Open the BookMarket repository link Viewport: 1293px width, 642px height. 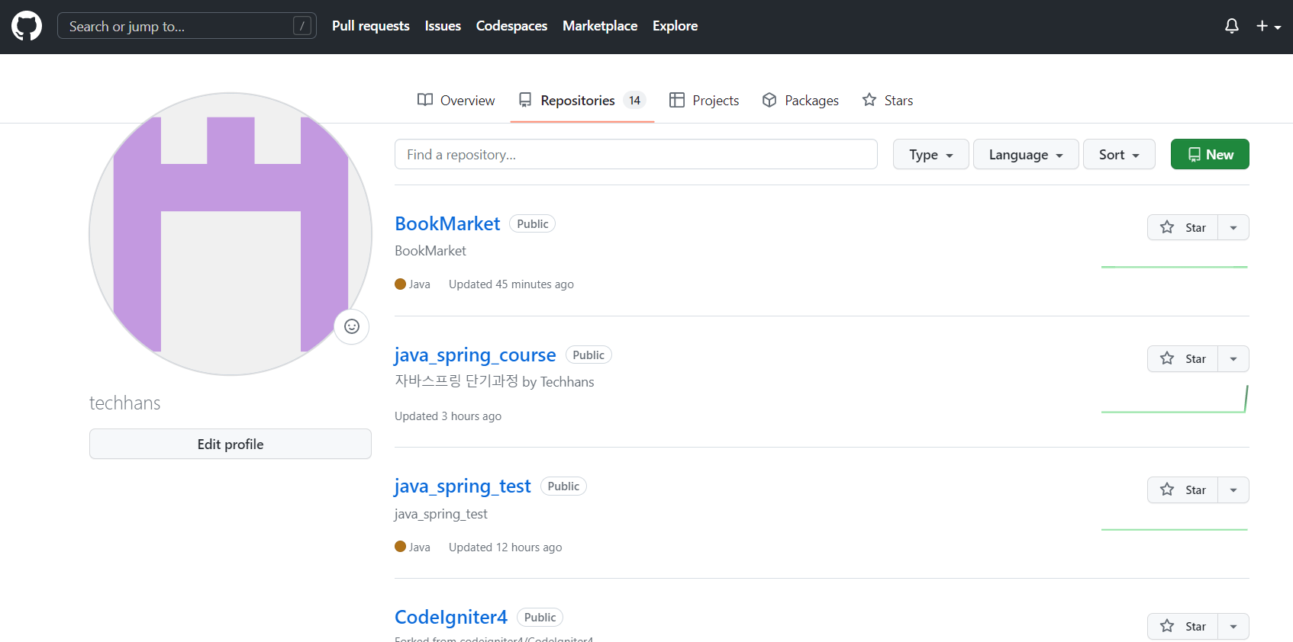(447, 223)
